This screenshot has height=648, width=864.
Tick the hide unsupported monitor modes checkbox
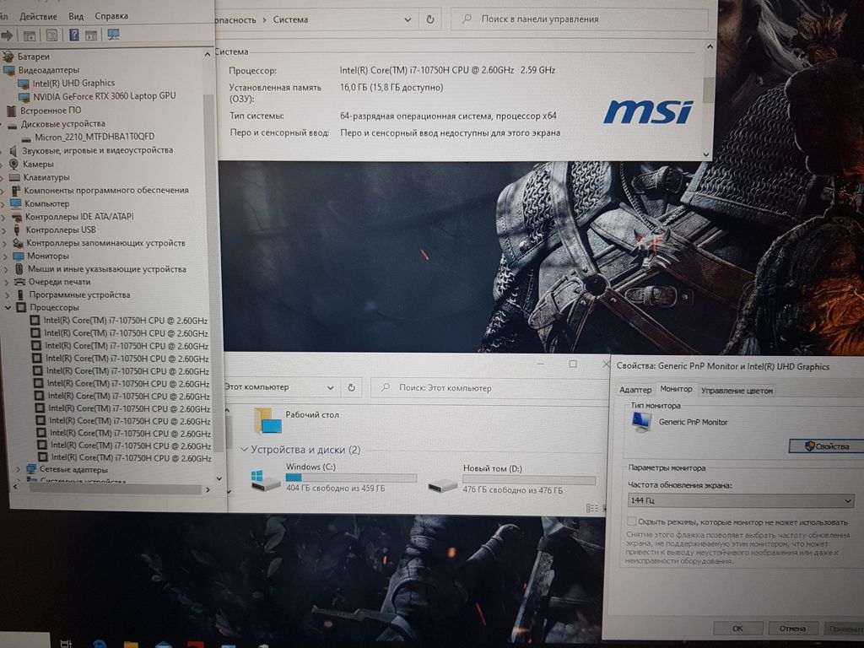(632, 522)
